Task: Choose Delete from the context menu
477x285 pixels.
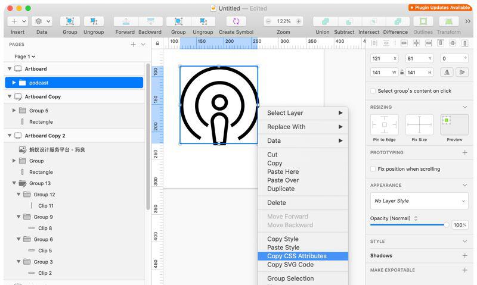Action: point(303,203)
